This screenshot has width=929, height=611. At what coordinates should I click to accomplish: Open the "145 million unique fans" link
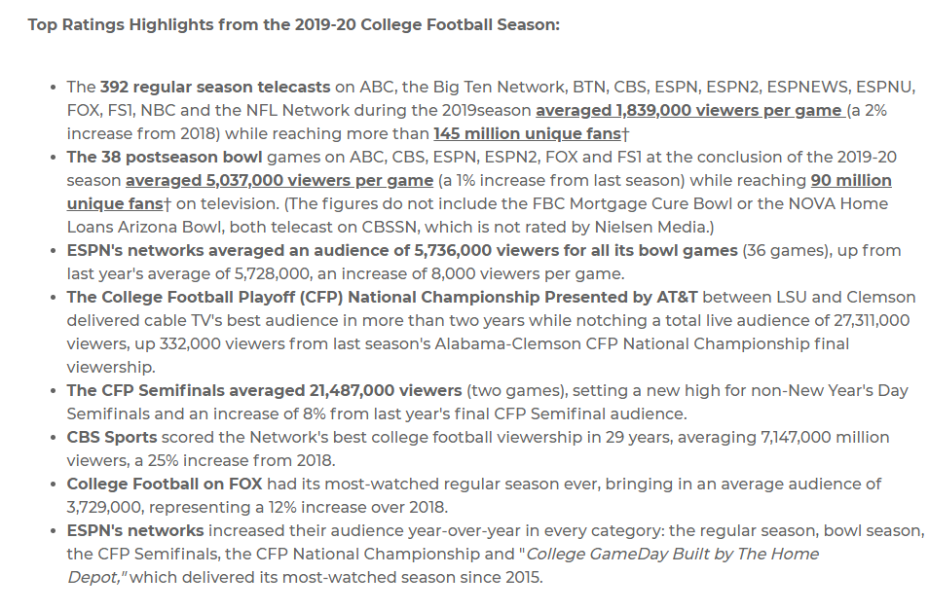point(528,133)
